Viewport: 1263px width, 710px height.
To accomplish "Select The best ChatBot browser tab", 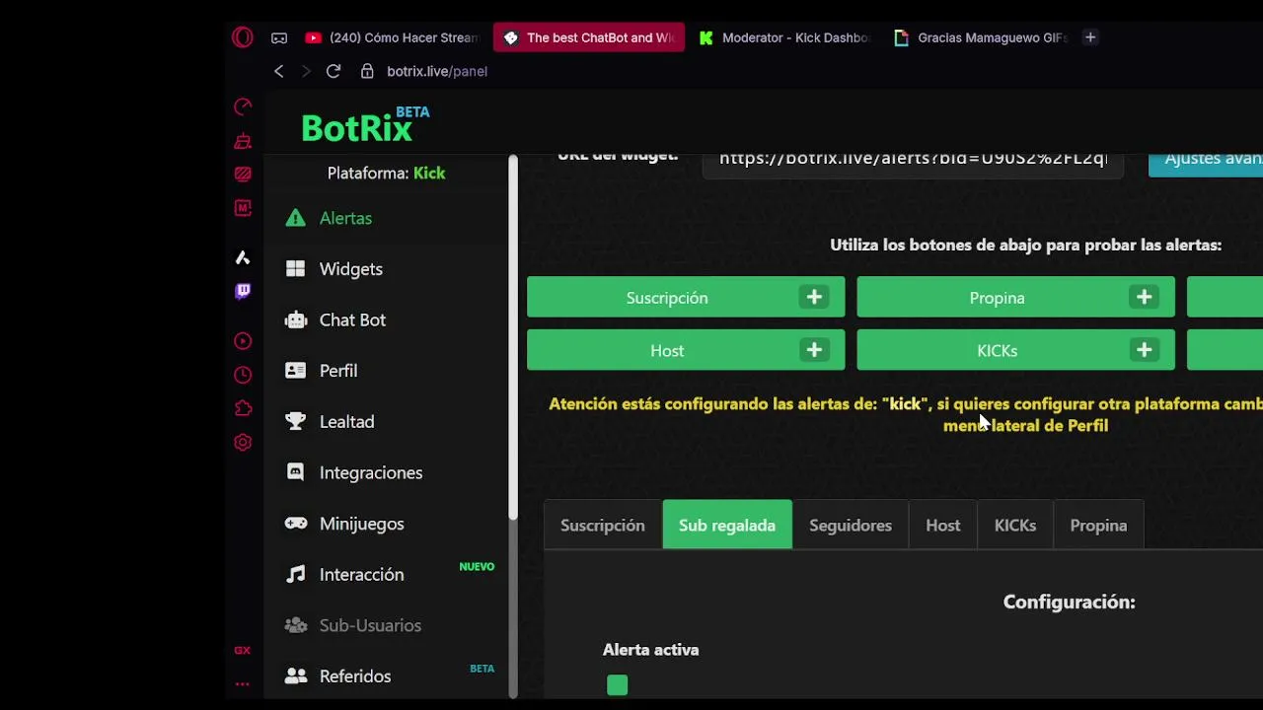I will click(589, 37).
